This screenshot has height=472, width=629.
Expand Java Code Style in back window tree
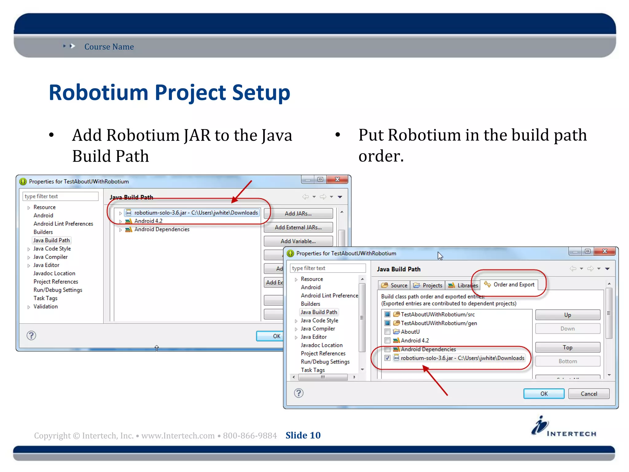pos(29,249)
